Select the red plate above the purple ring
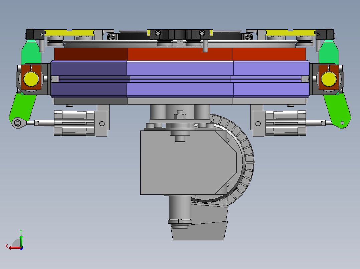This screenshot has height=269, width=360. [180, 54]
